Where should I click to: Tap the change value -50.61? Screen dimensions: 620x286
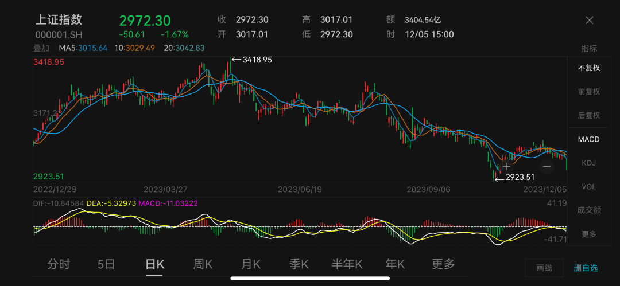(132, 34)
